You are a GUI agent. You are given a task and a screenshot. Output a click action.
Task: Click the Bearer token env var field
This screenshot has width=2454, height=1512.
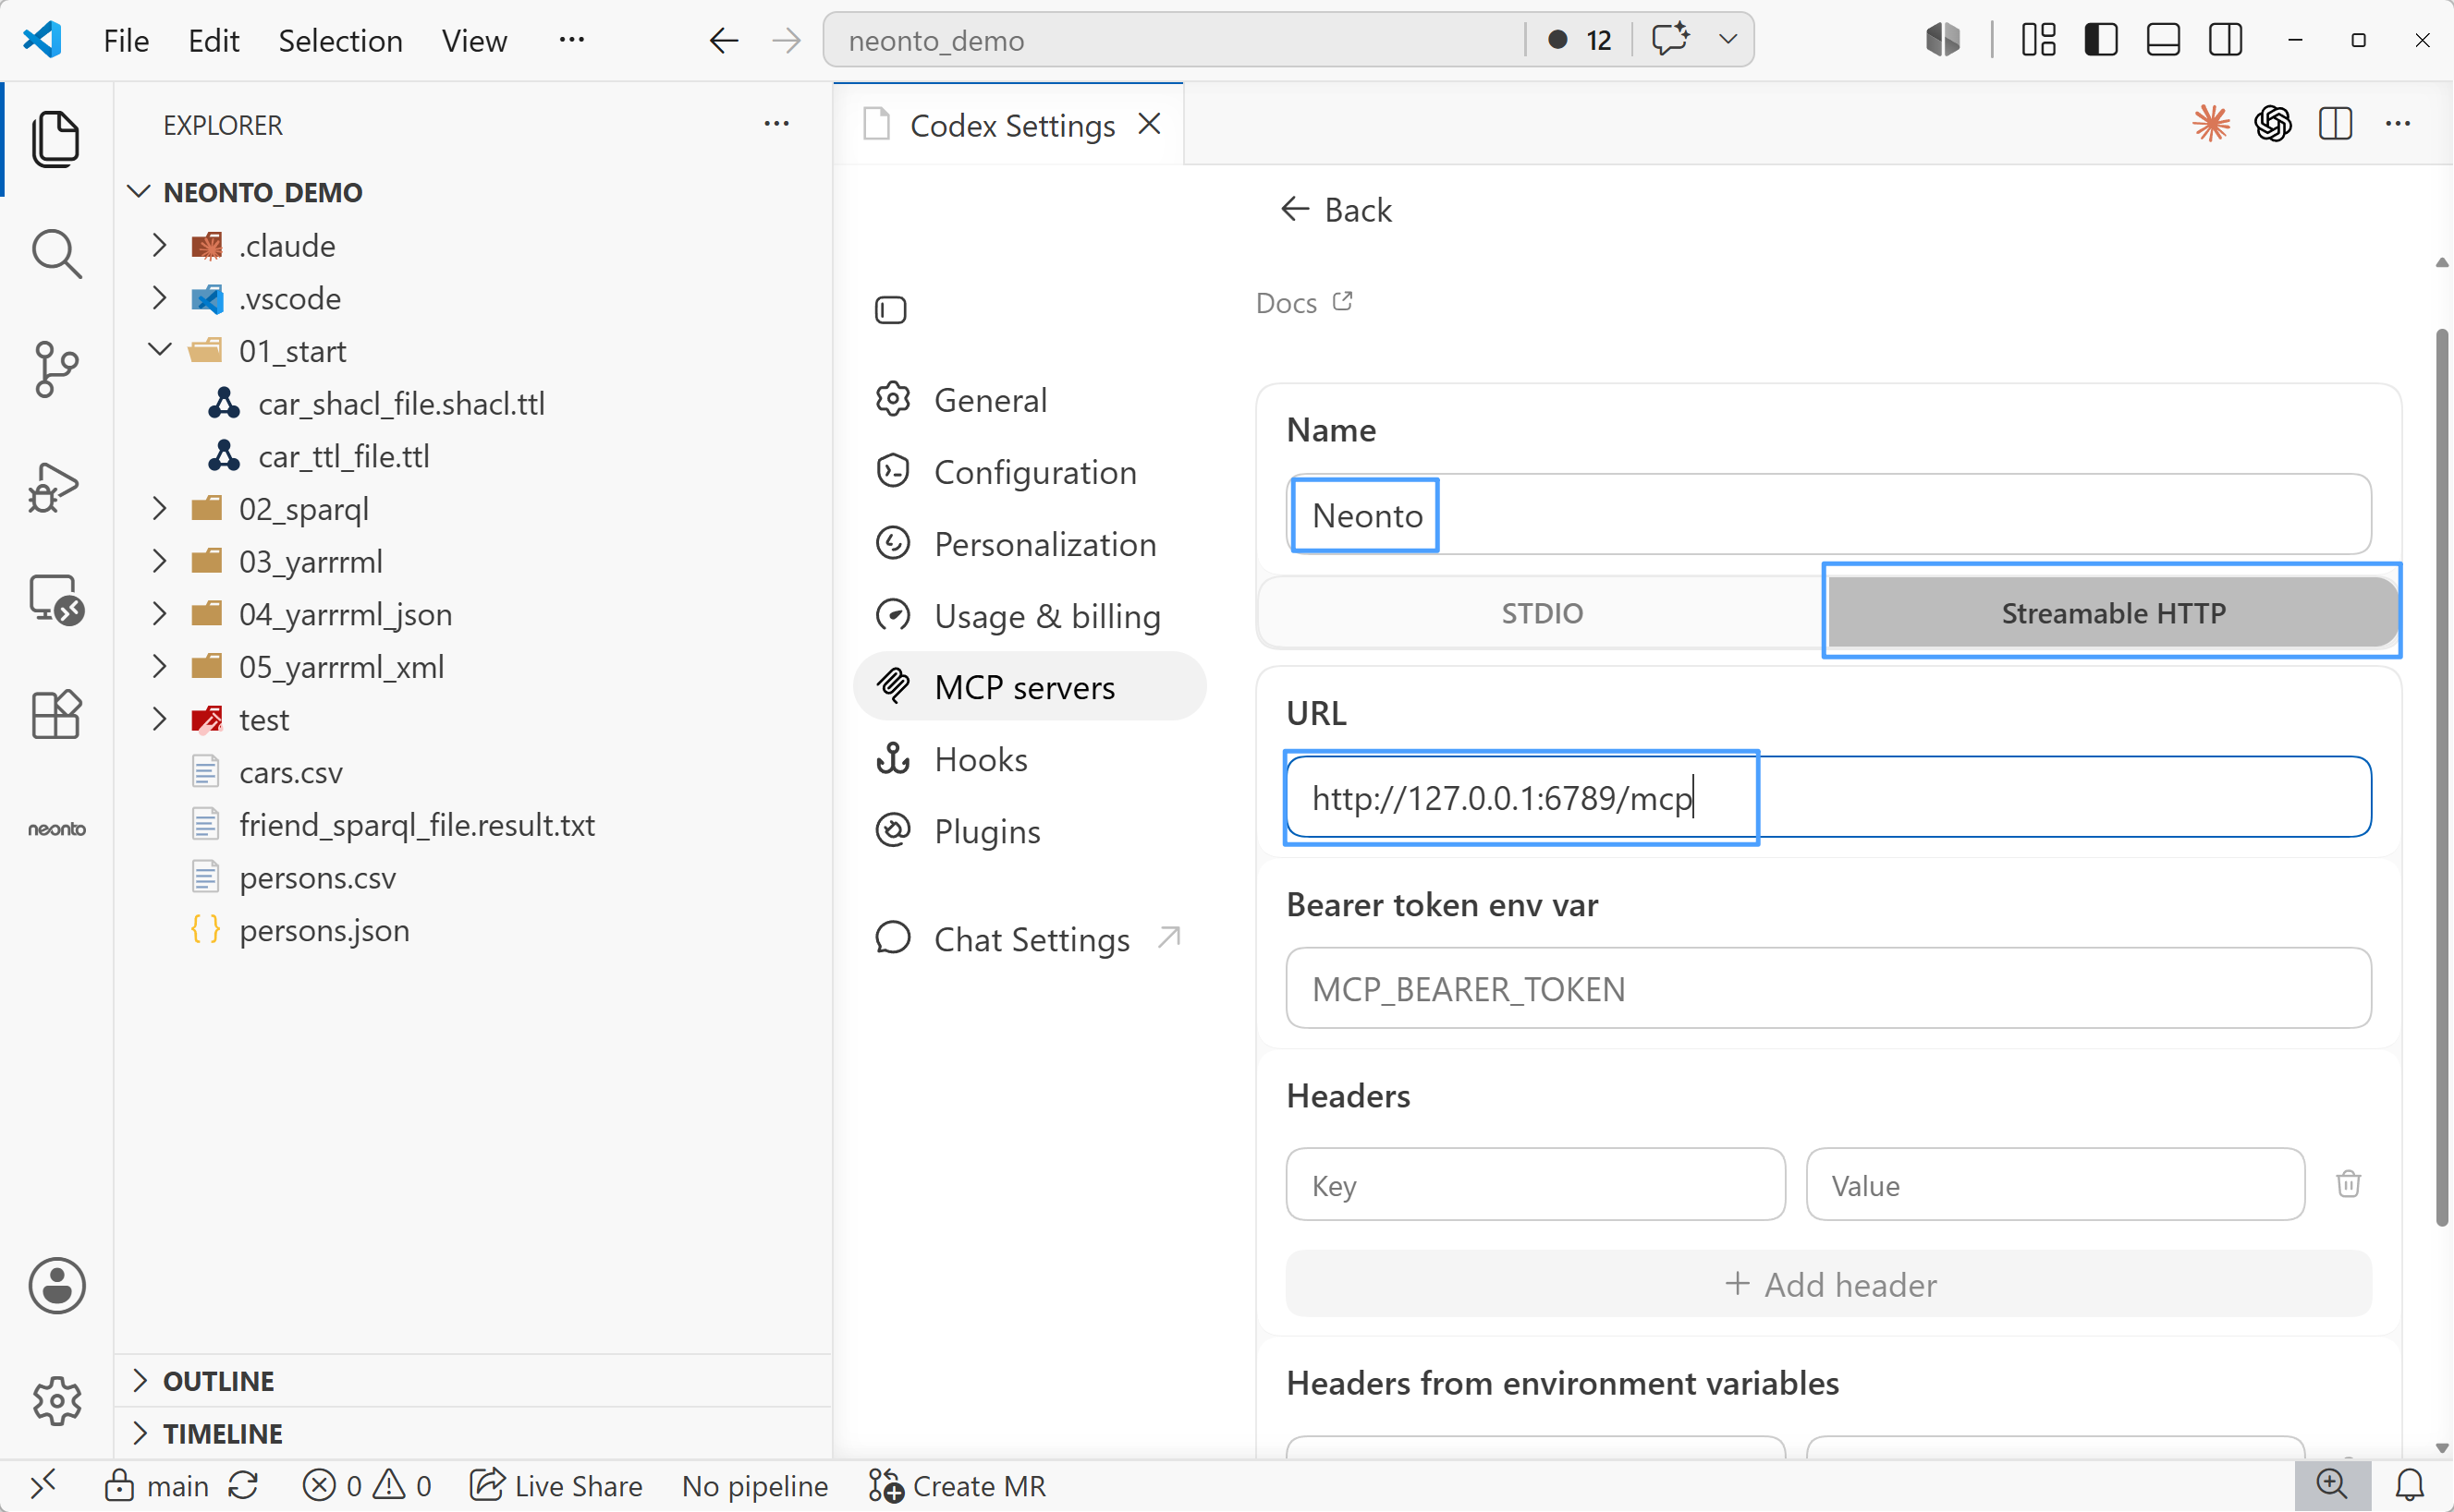pos(1829,988)
